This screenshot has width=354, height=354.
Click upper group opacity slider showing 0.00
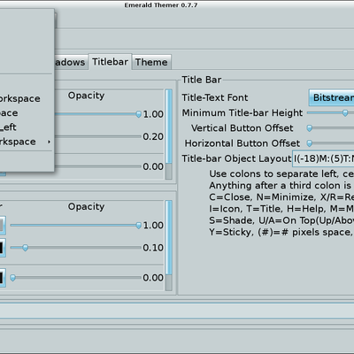coord(98,166)
